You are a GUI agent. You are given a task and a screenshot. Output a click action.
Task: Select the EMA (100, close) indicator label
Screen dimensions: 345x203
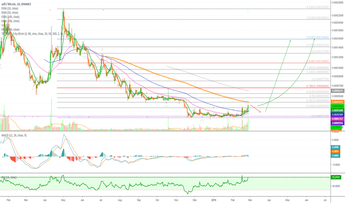[10, 17]
